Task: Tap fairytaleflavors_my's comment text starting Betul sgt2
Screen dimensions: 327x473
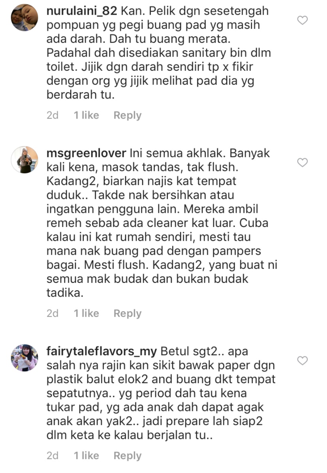Action: point(161,393)
